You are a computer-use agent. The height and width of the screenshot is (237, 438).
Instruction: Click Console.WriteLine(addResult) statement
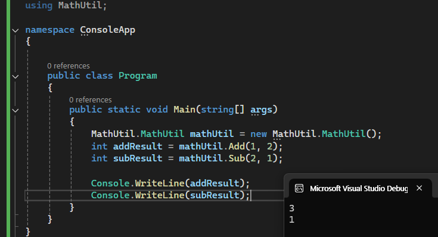(170, 183)
